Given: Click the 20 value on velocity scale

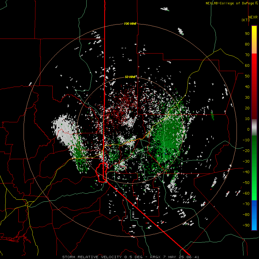Looking at the screenshot, I should click(247, 108).
